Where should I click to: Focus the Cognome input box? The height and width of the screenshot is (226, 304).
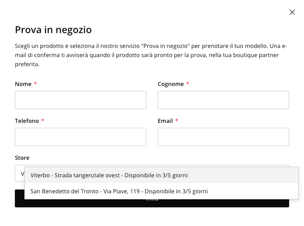click(223, 100)
